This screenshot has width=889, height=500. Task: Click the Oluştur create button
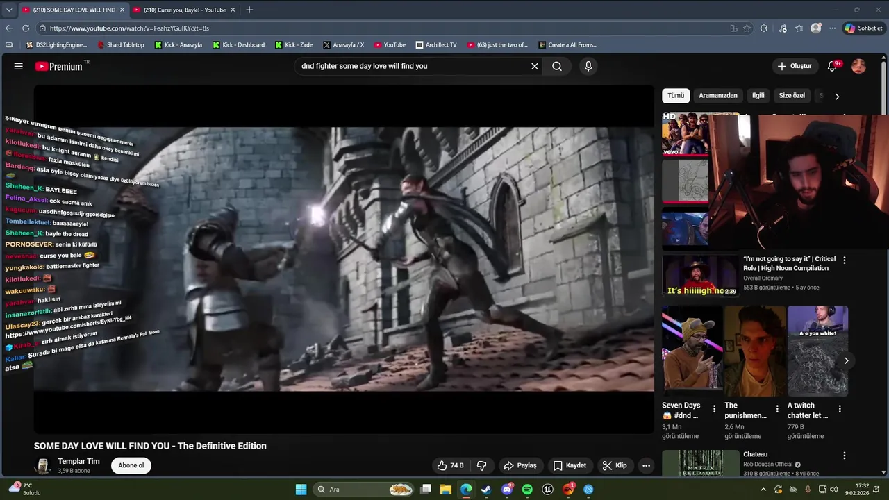[x=795, y=66]
